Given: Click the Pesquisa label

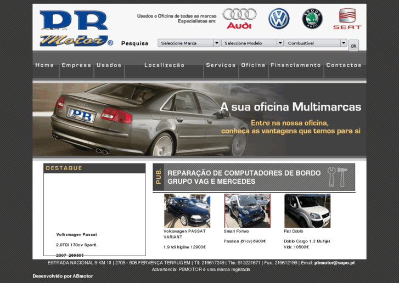Looking at the screenshot, I should click(x=134, y=43).
